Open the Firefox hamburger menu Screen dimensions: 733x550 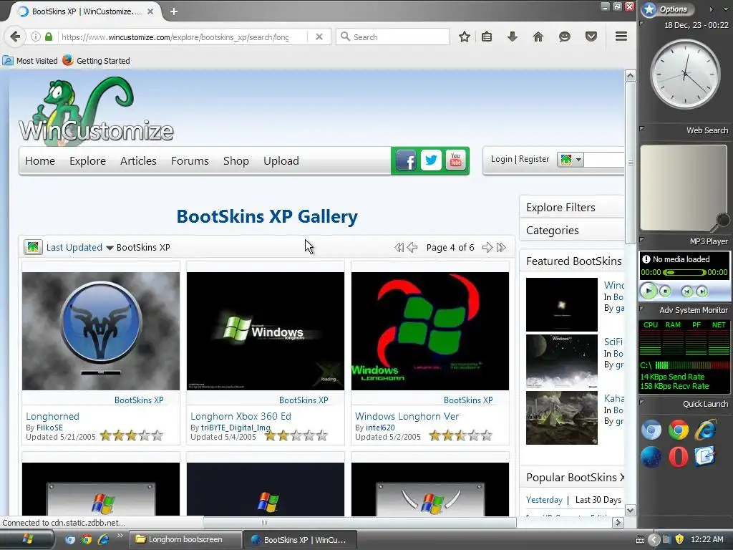(621, 37)
